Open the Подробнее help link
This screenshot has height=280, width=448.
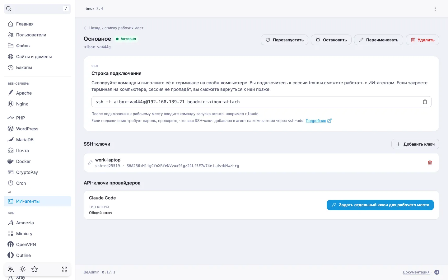[319, 121]
